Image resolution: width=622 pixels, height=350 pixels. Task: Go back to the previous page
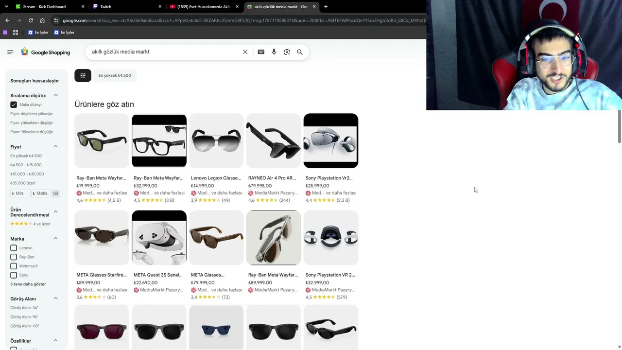click(x=7, y=20)
